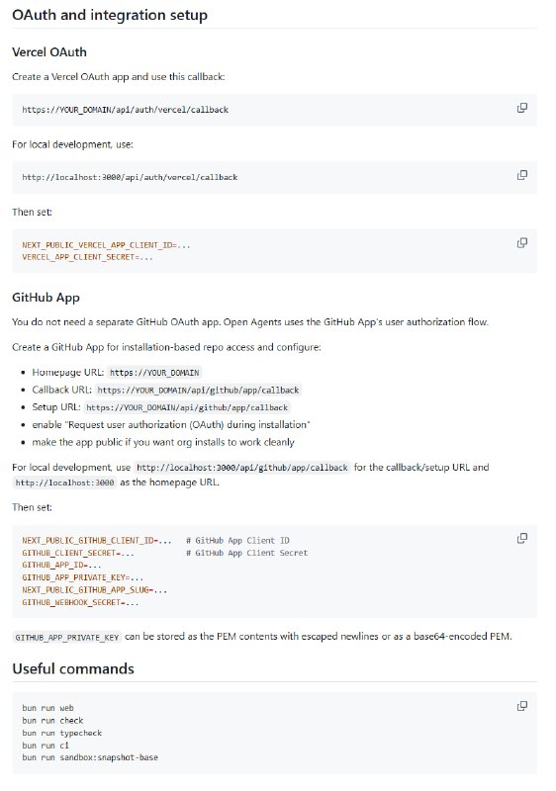556x791 pixels.
Task: Click the http://localhost:3000 homepage inline code
Action: [x=64, y=483]
